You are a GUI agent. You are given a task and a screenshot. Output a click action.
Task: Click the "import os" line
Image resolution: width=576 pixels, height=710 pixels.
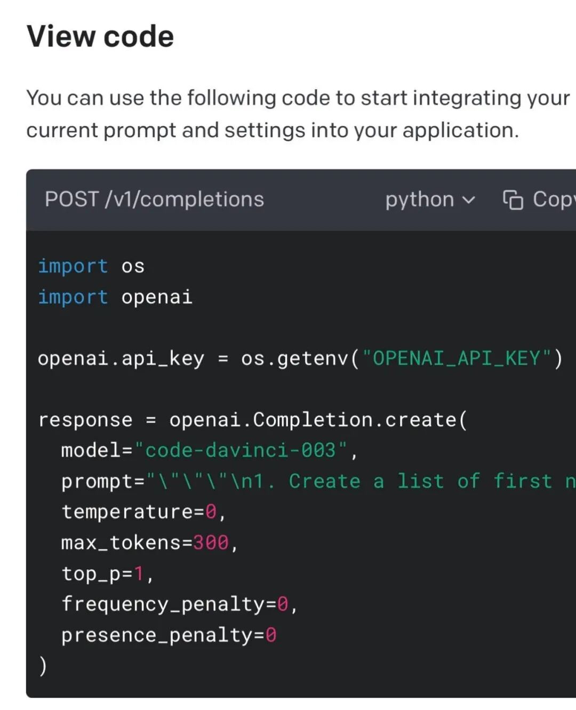[91, 266]
